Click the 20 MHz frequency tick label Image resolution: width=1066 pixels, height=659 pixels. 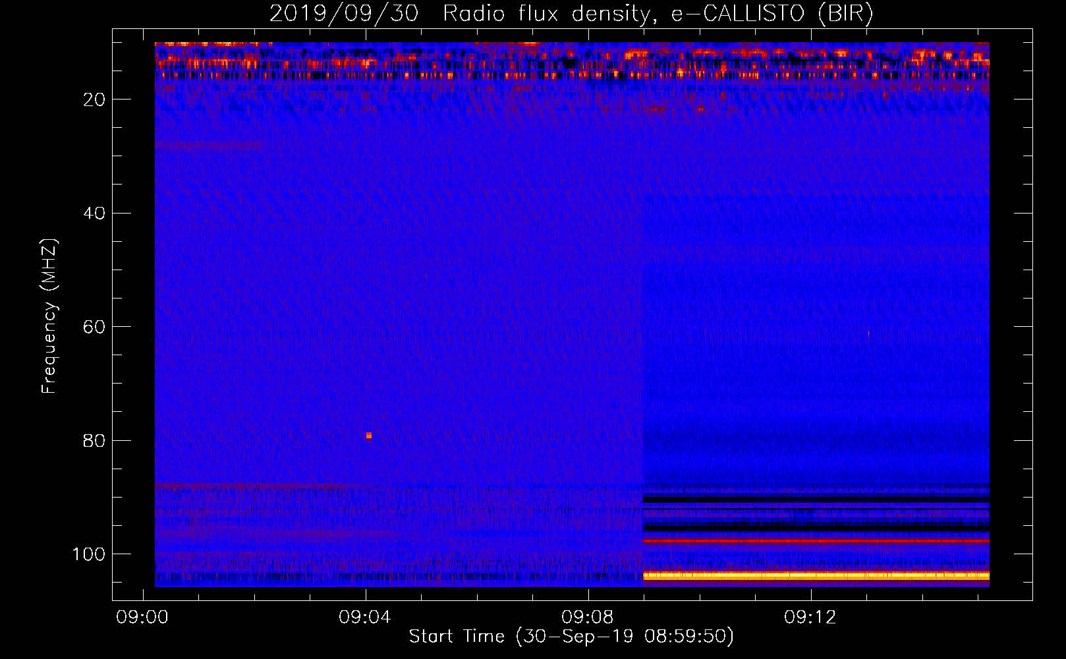[x=95, y=100]
